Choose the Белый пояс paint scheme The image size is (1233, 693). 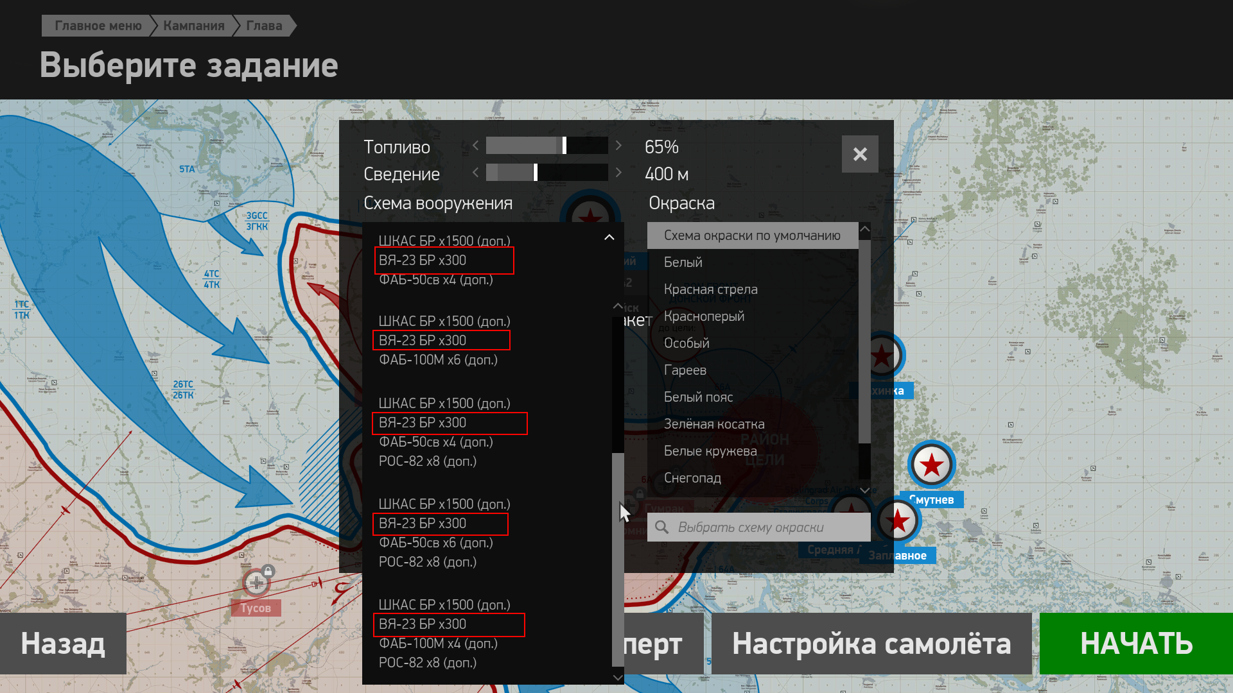click(x=753, y=397)
